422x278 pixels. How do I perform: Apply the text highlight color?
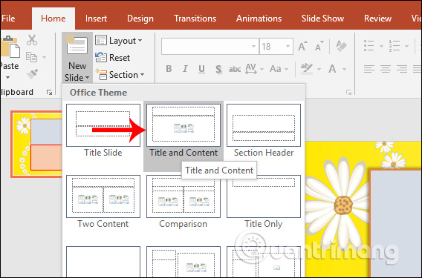(x=307, y=69)
